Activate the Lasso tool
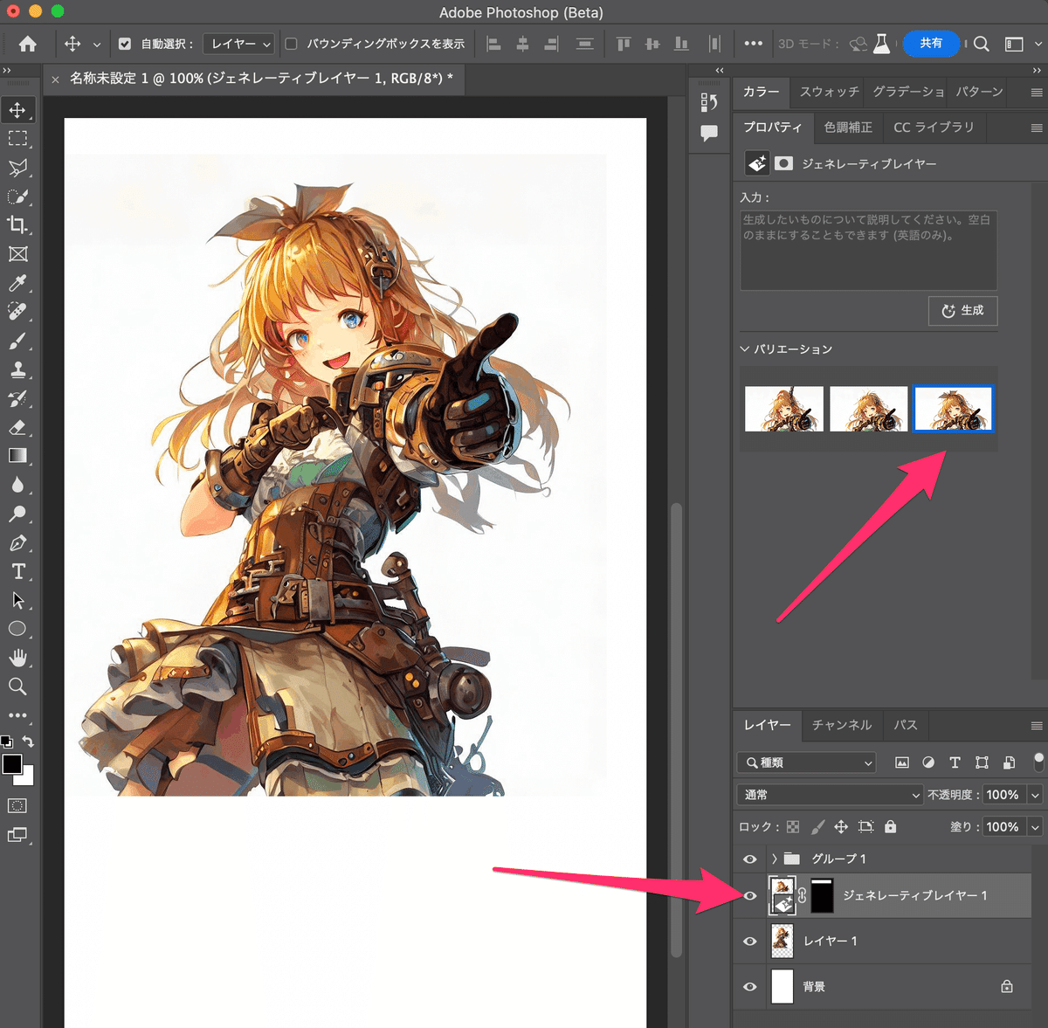Screen dimensions: 1048x1028 point(19,168)
